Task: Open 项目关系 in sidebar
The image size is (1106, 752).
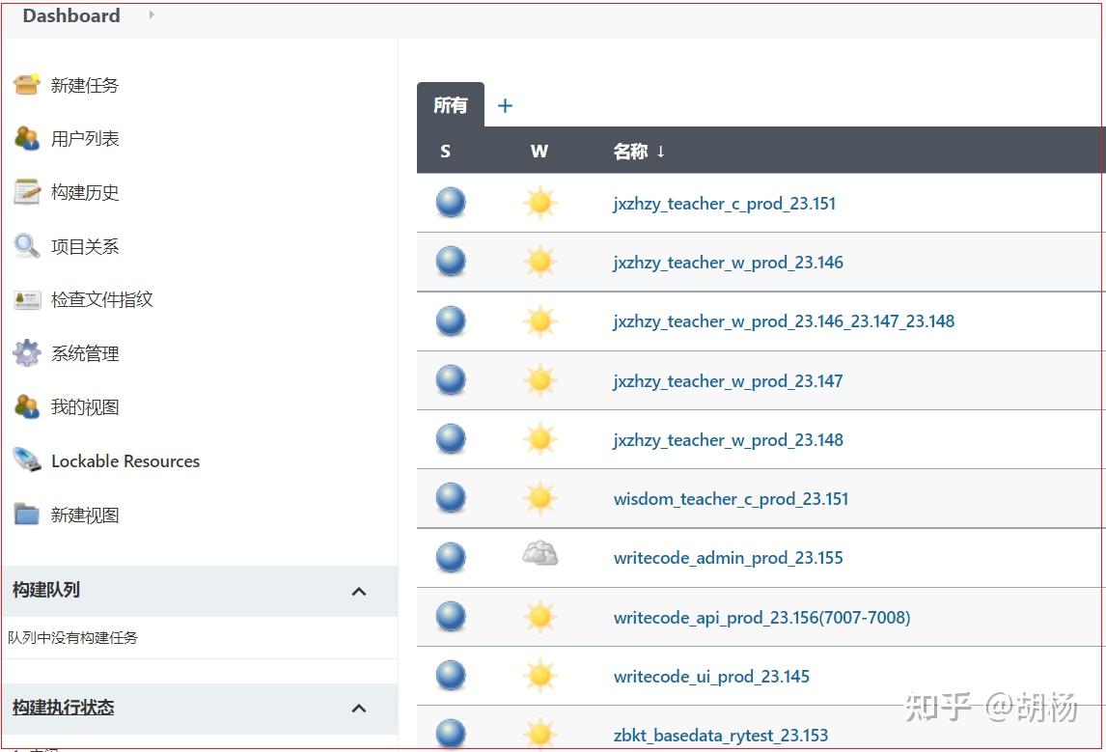Action: tap(85, 246)
